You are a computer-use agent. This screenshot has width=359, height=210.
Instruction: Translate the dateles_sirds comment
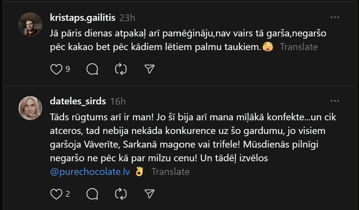tap(170, 172)
